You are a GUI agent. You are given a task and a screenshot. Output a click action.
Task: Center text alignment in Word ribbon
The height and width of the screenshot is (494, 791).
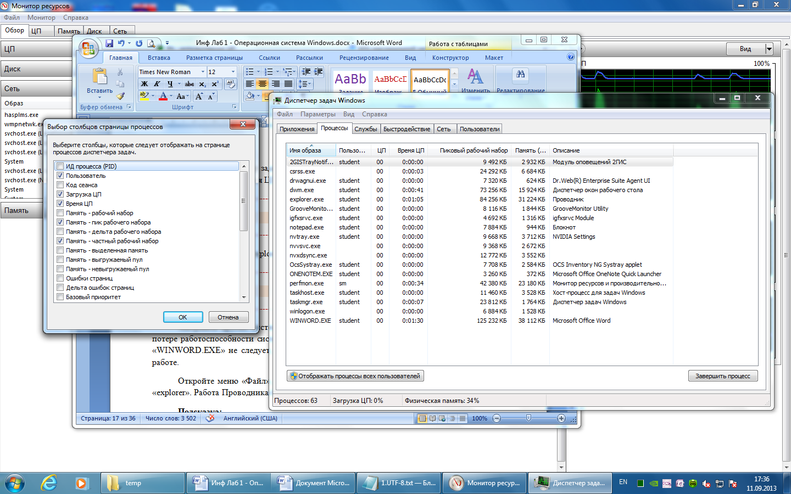pos(263,84)
